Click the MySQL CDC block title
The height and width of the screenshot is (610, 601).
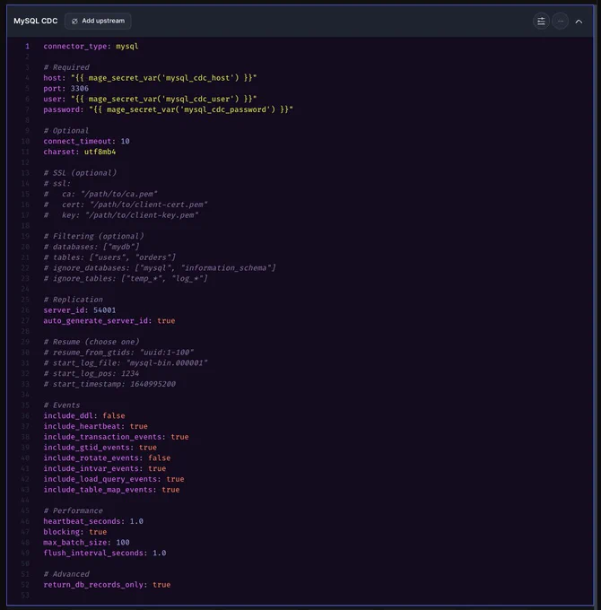[35, 21]
